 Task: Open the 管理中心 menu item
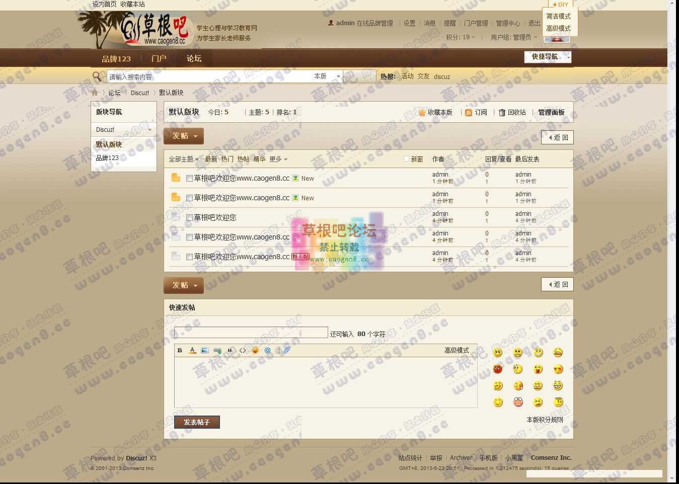(x=508, y=23)
